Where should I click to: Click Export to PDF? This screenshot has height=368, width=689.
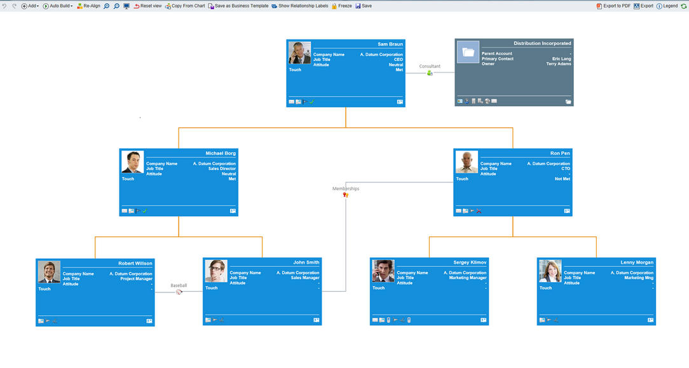pyautogui.click(x=613, y=6)
